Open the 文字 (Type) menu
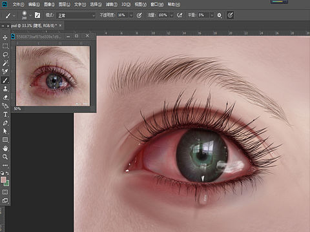This screenshot has width=310, height=232. (x=80, y=5)
